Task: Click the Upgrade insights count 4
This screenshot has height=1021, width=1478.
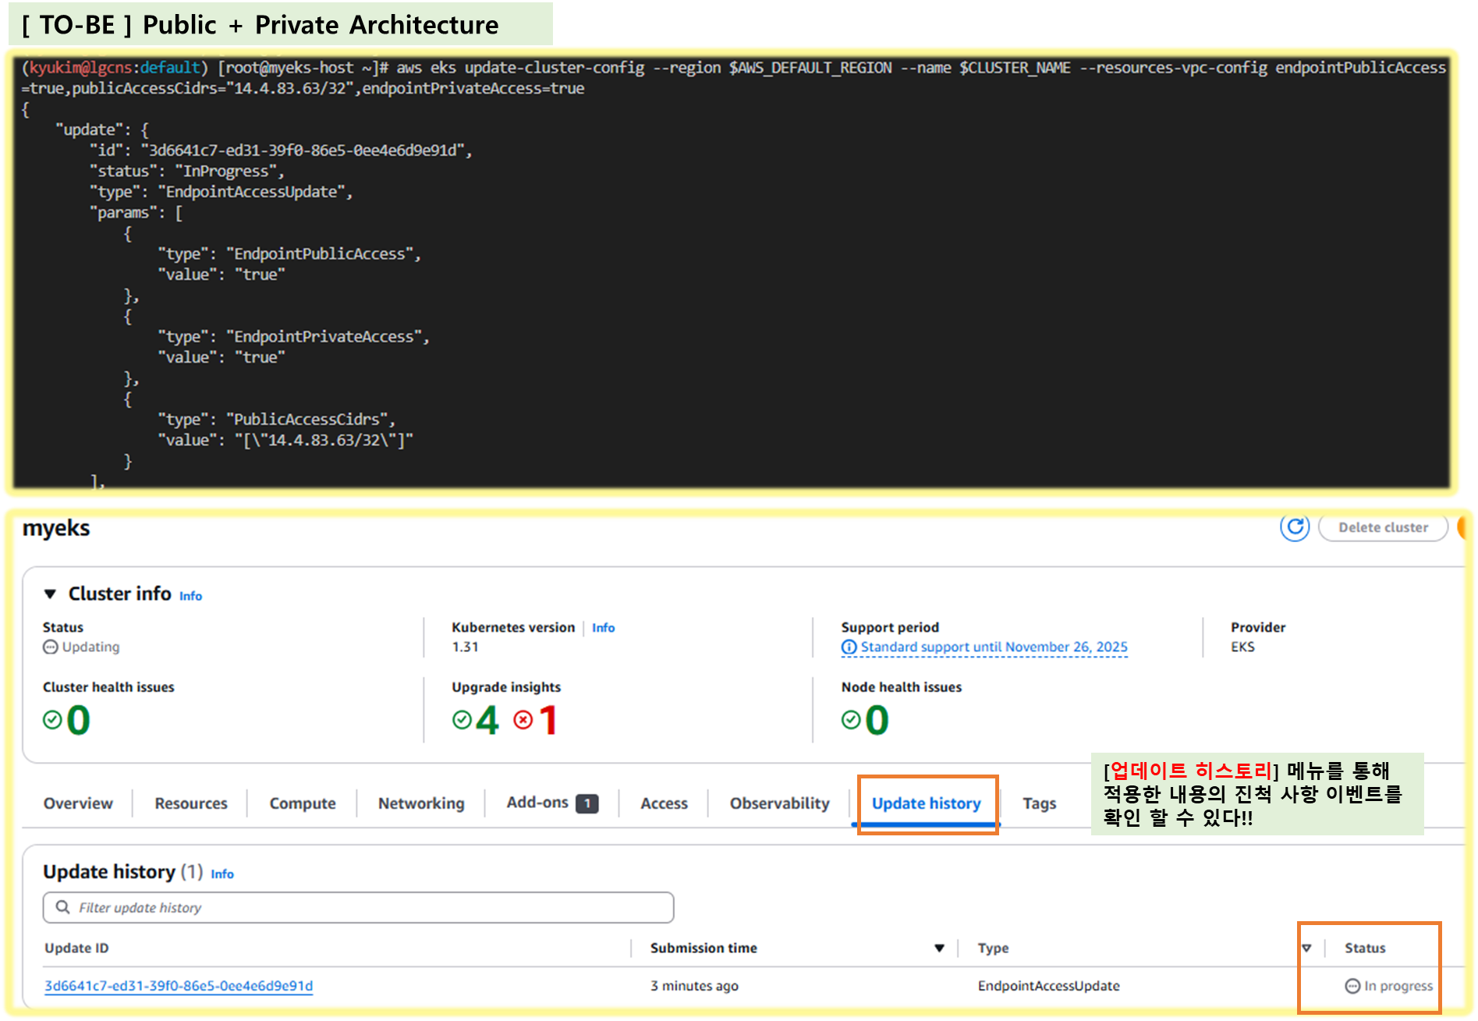Action: (487, 720)
